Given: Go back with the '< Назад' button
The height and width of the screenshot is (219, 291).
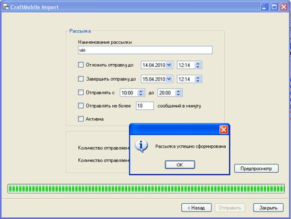Looking at the screenshot, I should pyautogui.click(x=196, y=208).
